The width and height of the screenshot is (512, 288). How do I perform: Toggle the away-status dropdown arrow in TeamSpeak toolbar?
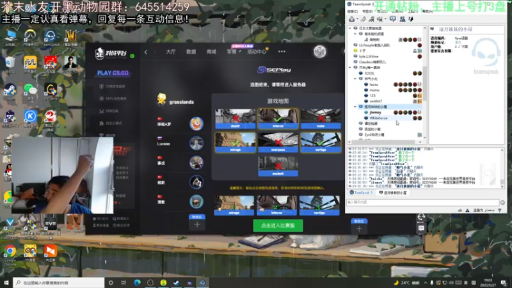(x=386, y=19)
